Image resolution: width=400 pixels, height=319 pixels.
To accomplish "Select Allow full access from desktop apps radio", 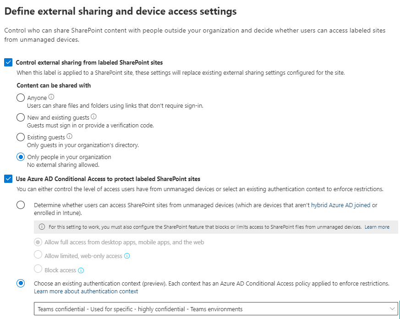I will point(38,242).
